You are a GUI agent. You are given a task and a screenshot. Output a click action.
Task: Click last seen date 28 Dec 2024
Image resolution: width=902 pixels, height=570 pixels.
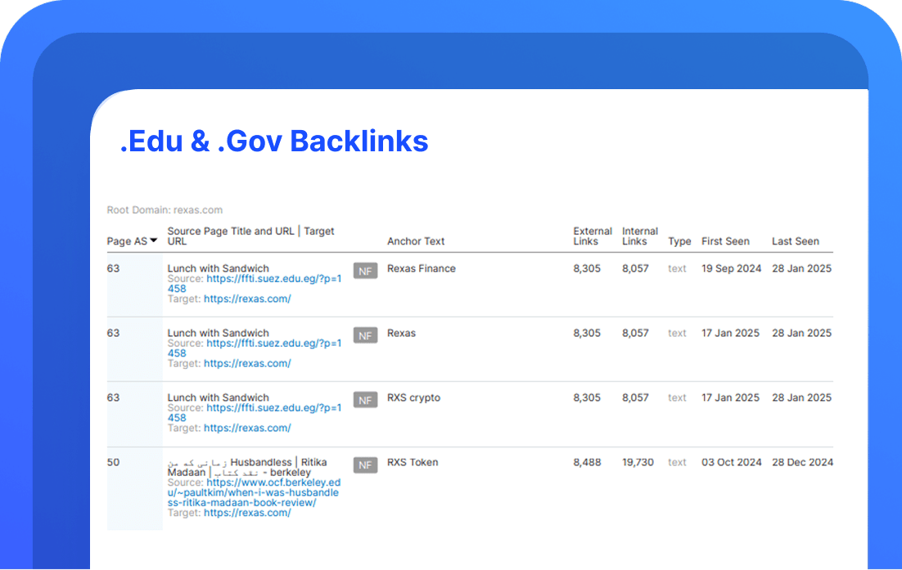click(x=802, y=462)
